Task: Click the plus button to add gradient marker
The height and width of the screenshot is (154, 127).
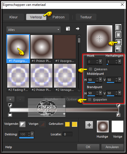Action: pyautogui.click(x=10, y=99)
